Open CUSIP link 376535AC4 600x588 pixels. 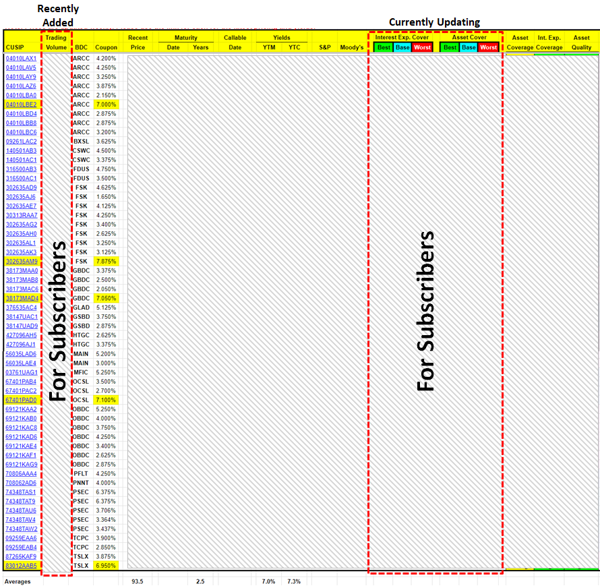22,307
